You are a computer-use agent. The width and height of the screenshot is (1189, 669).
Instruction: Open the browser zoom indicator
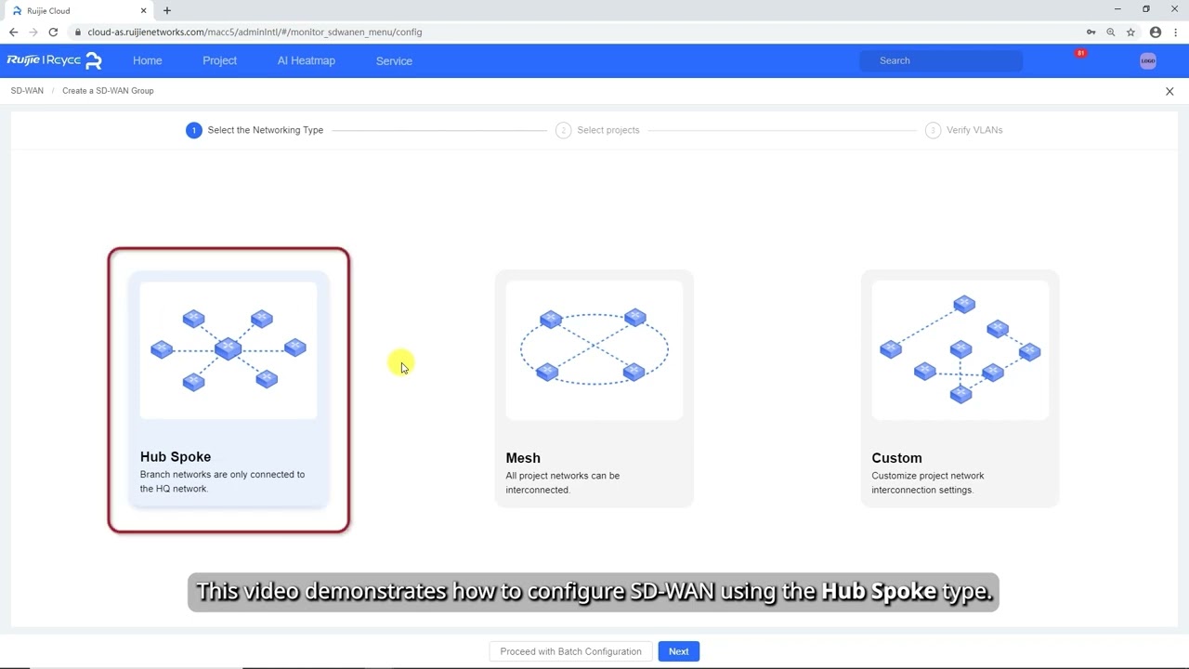[1111, 32]
